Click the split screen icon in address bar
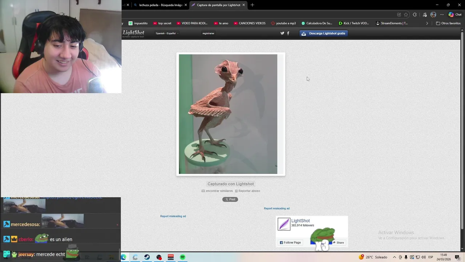465x262 pixels. point(399,15)
